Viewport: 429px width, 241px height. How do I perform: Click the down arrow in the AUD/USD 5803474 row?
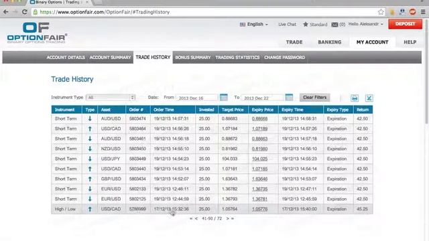(x=90, y=118)
